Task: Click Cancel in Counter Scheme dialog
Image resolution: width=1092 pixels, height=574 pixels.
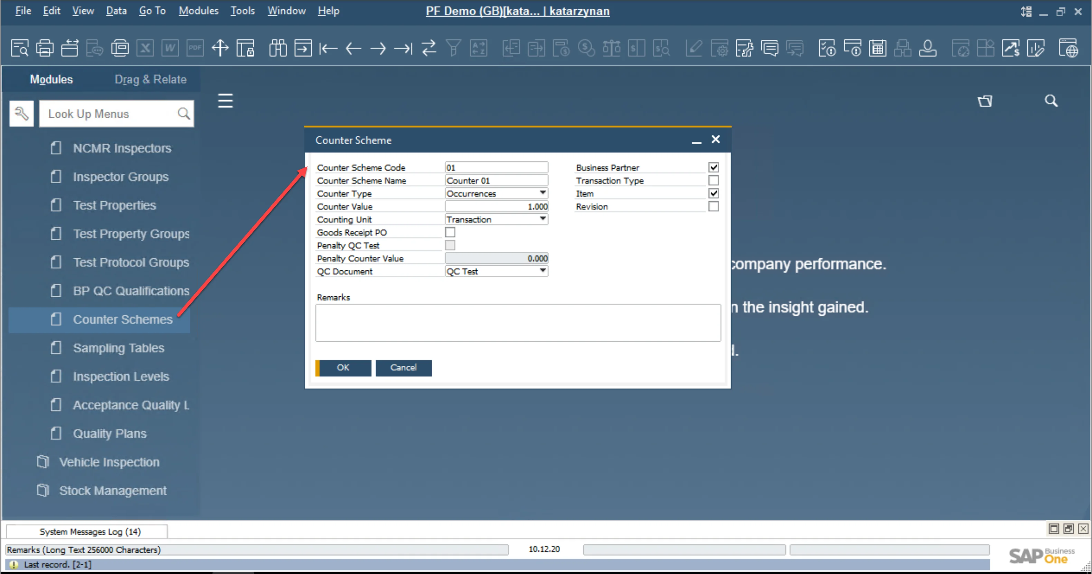Action: pos(403,367)
